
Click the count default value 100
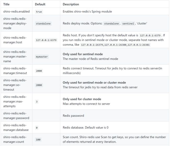[38, 140]
